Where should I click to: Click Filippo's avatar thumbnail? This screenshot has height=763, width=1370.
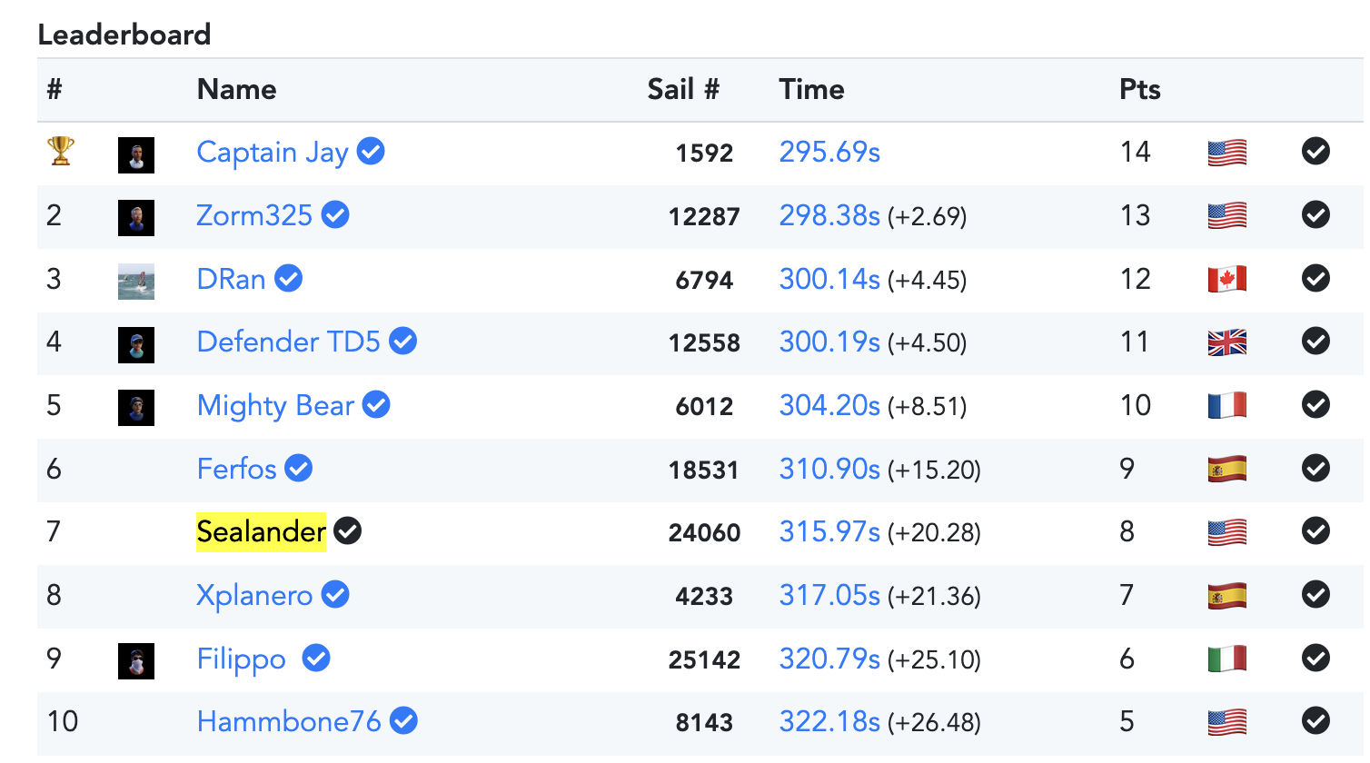point(136,660)
